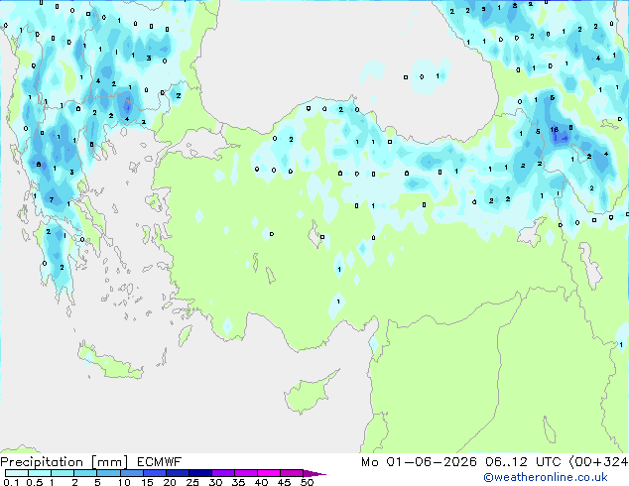Click the 'Mo 01-06-2026' date text
This screenshot has width=629, height=486.
(x=420, y=462)
